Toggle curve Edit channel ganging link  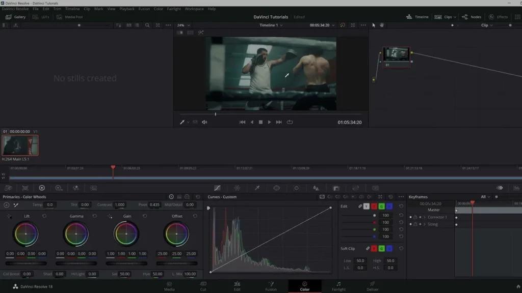(x=360, y=207)
